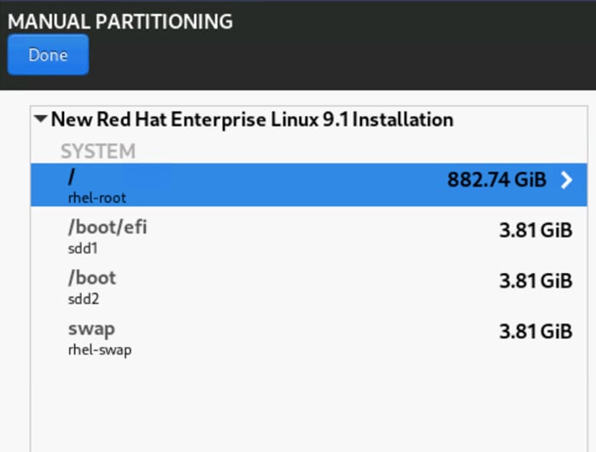Screen dimensions: 596x452
Task: Select the /boot sdd2 partition row
Action: click(x=308, y=287)
